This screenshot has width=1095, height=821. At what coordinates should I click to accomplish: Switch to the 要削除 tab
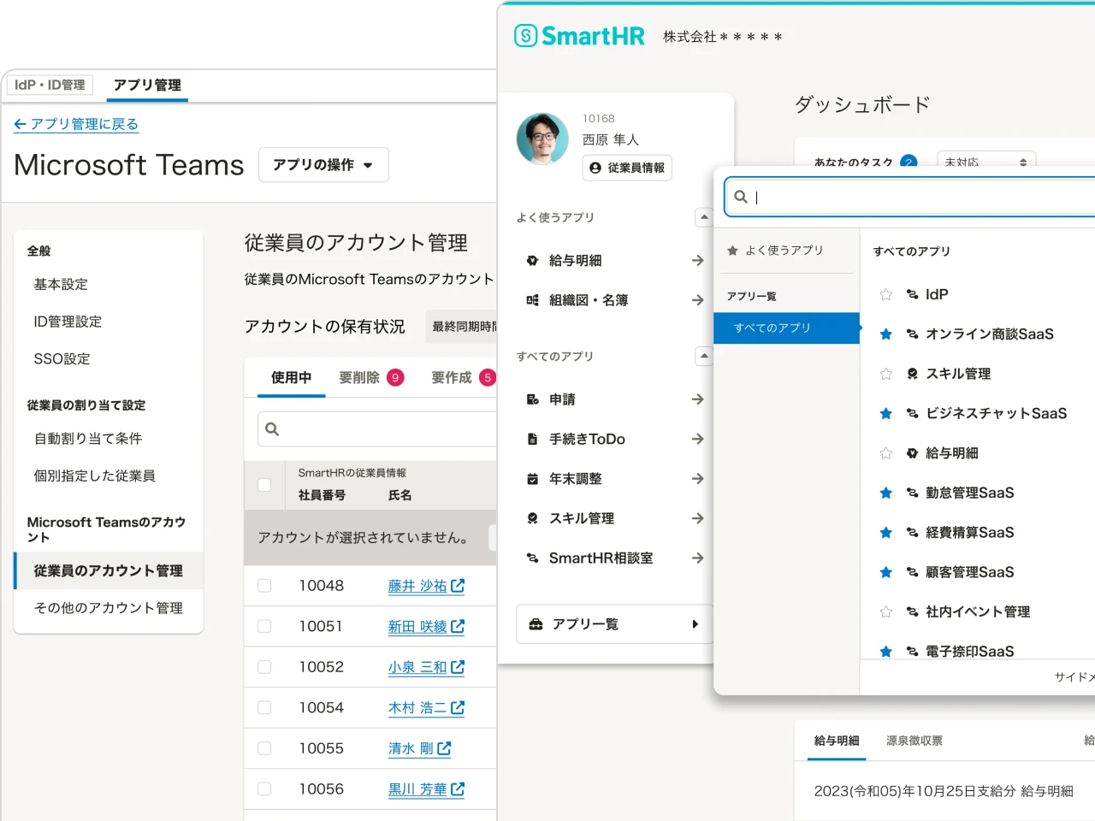(x=370, y=378)
